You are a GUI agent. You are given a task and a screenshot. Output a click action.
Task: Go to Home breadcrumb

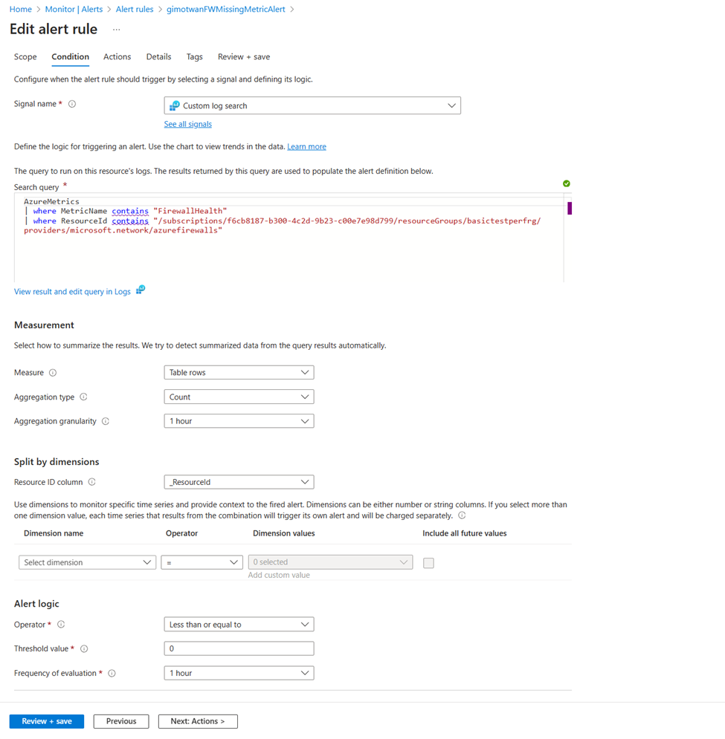[x=21, y=9]
